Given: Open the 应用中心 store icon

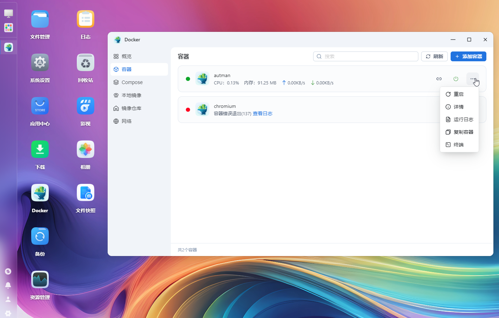Looking at the screenshot, I should click(40, 106).
